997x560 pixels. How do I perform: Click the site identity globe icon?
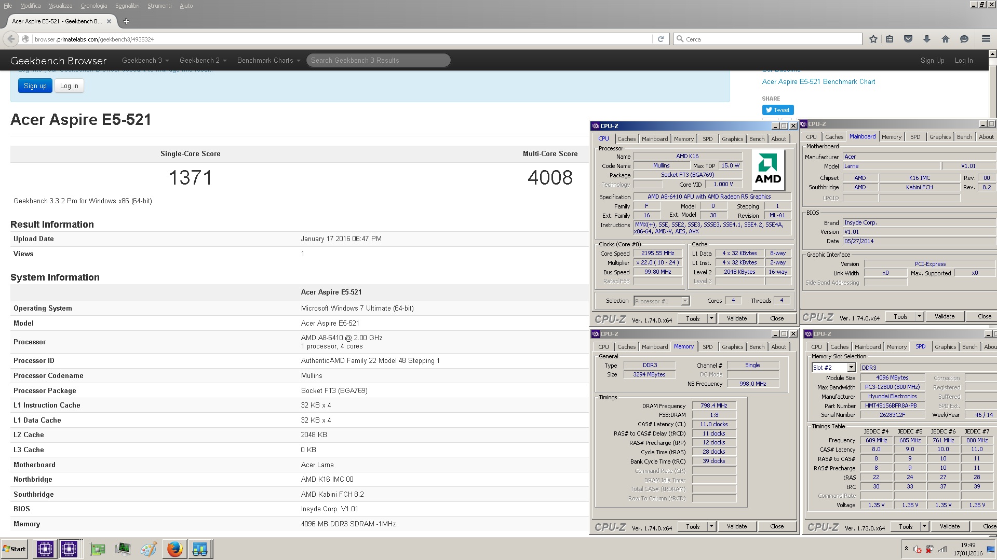pyautogui.click(x=25, y=39)
